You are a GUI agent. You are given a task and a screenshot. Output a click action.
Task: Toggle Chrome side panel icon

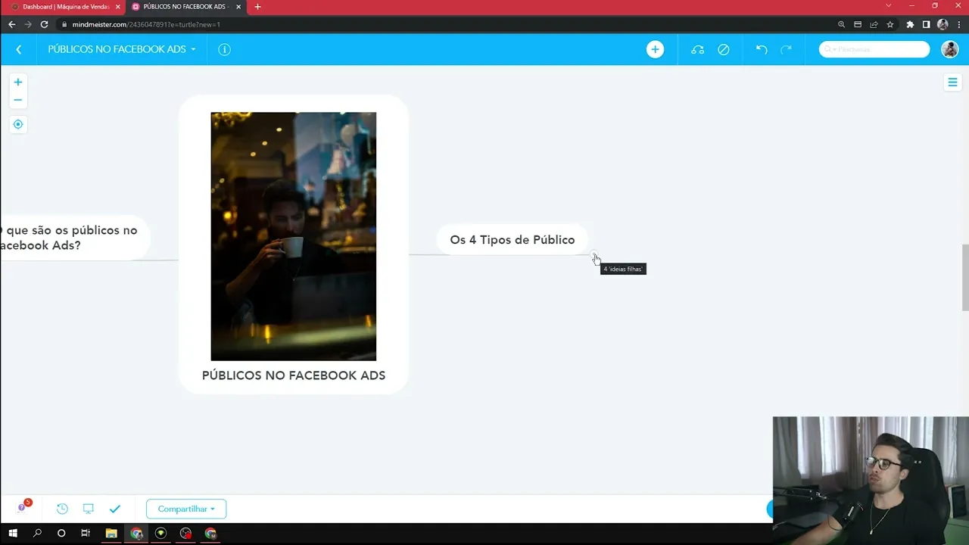click(x=926, y=24)
